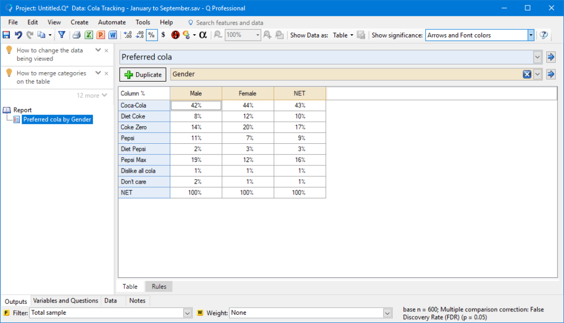Click the alpha statistical testing icon
Viewport: 564px width, 323px height.
click(203, 35)
